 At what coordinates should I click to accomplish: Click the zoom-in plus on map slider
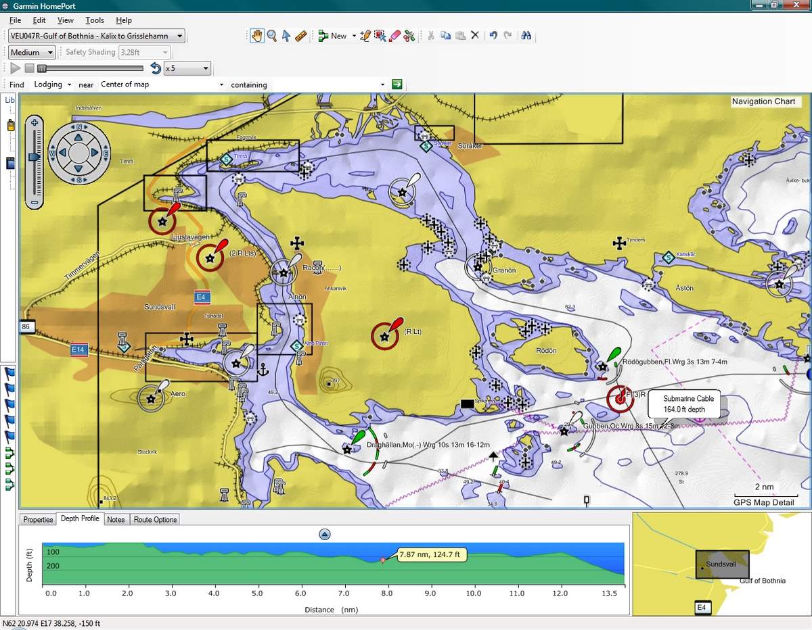35,124
